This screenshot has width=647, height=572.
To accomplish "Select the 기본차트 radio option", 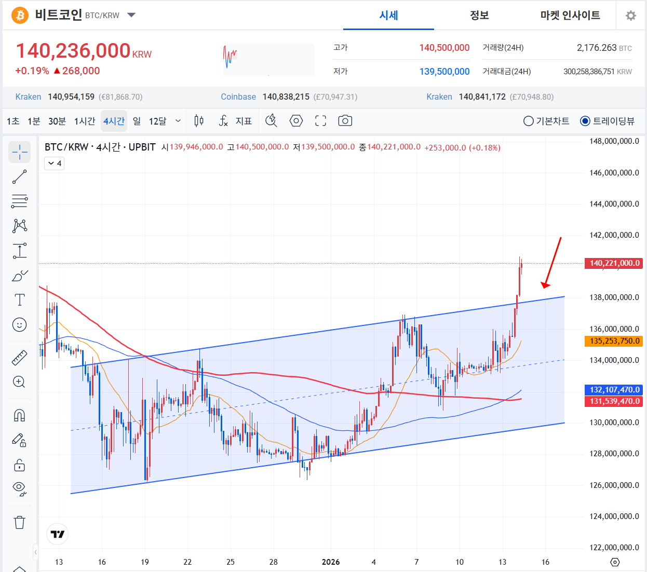I will click(x=529, y=121).
